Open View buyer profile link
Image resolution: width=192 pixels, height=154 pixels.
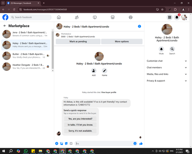click(x=109, y=92)
